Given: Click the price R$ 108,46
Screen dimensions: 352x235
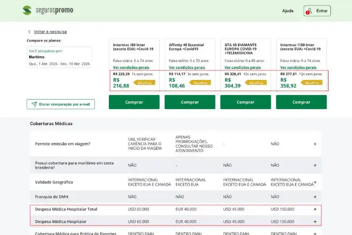Looking at the screenshot, I should tap(176, 83).
